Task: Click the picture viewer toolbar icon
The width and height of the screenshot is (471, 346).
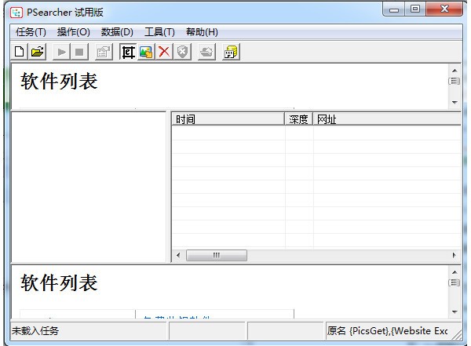Action: 146,52
